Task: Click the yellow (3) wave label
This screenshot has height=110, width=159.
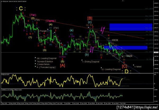Action: pos(45,50)
